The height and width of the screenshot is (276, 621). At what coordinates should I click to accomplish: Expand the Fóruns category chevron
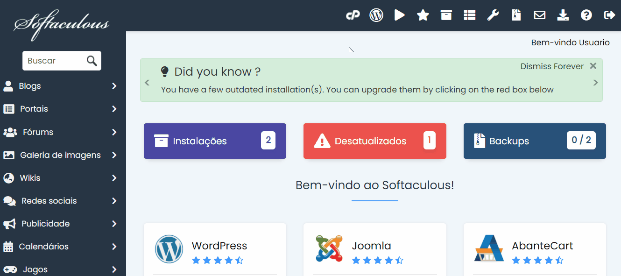[114, 132]
